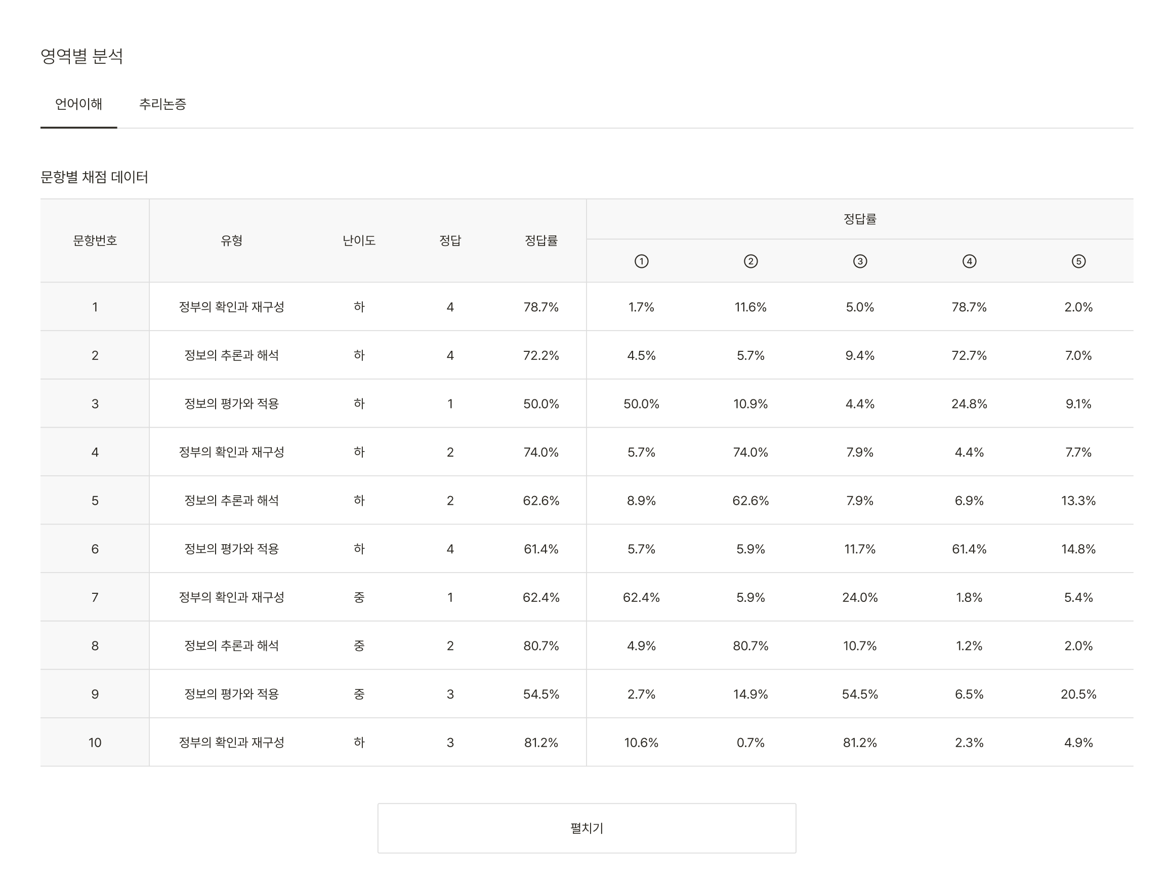
Task: Click row 3 type 정보의 평가와 적용
Action: pos(231,404)
